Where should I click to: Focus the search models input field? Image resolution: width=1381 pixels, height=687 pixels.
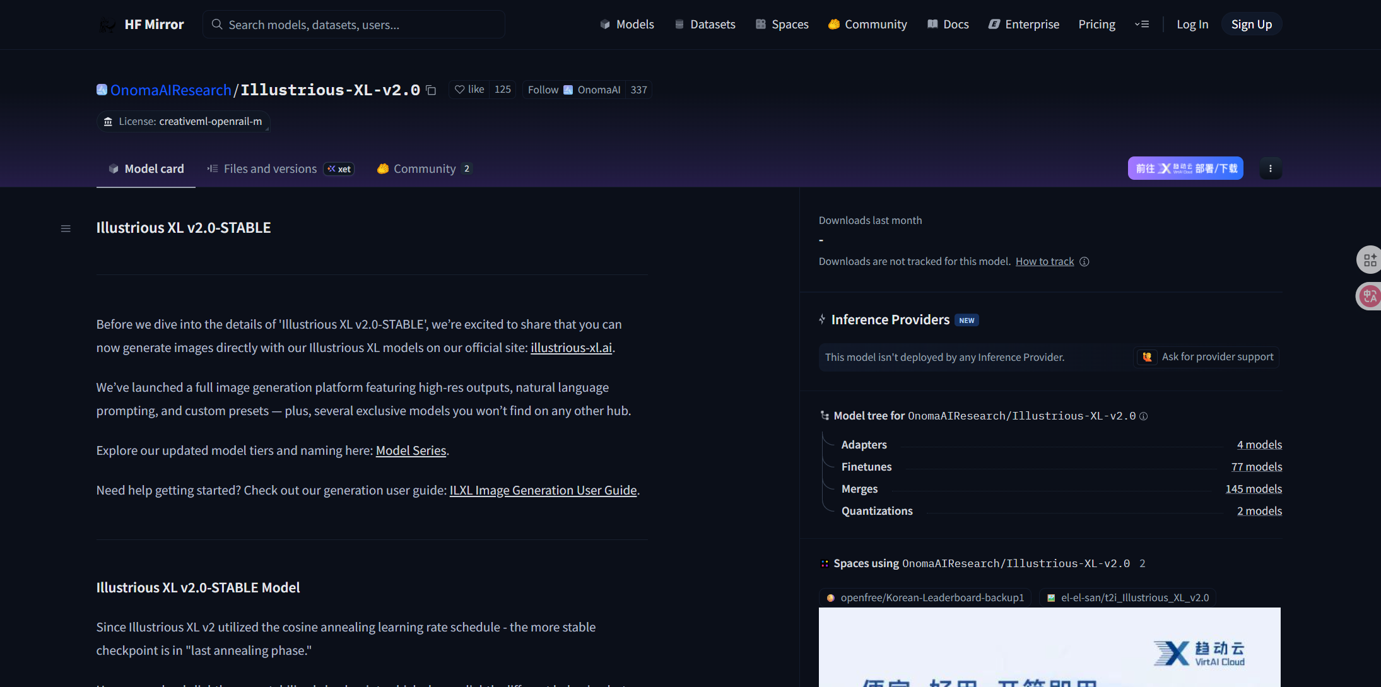353,25
